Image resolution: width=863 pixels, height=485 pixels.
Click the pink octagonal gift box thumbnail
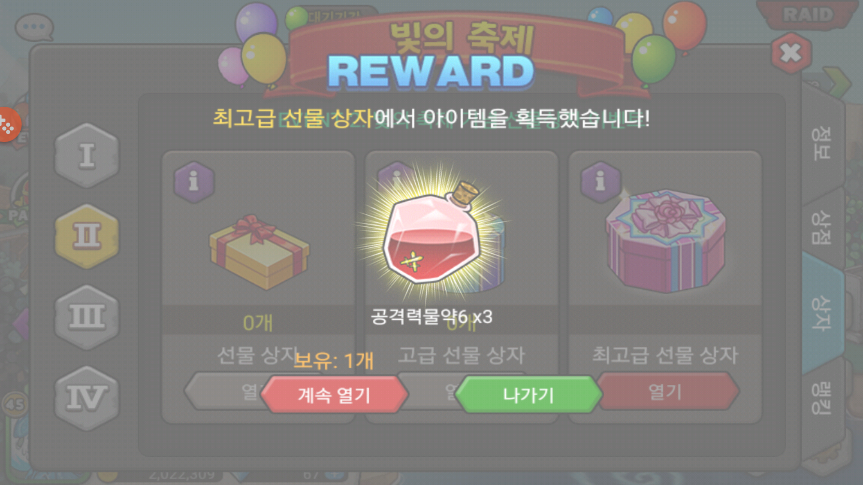pos(665,241)
